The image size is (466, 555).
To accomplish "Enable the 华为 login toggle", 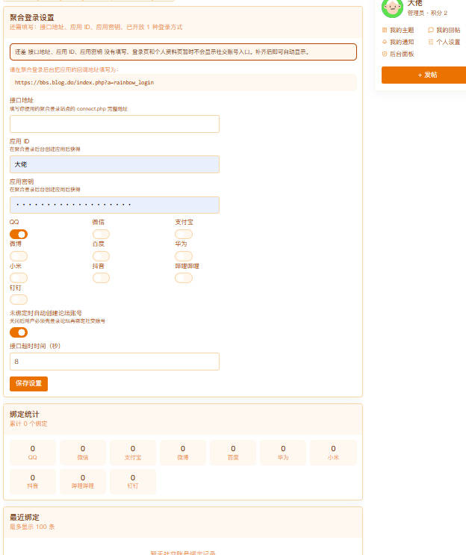I will [x=184, y=256].
